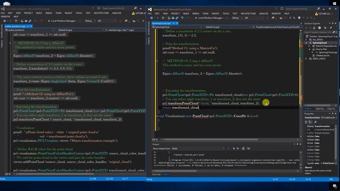Toggle auto-hide pin of Properties panel
The height and width of the screenshot is (191, 340).
tap(333, 114)
